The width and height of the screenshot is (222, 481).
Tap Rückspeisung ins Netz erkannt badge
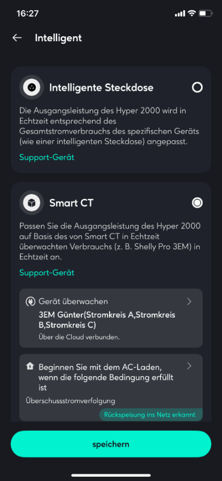click(x=151, y=415)
